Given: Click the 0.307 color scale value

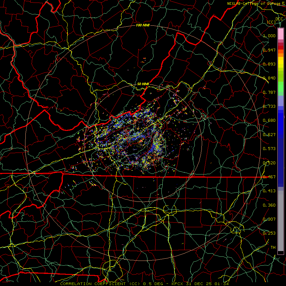Looking at the screenshot, I should click(x=269, y=219).
